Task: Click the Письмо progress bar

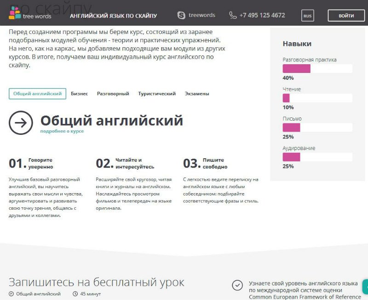Action: (317, 128)
